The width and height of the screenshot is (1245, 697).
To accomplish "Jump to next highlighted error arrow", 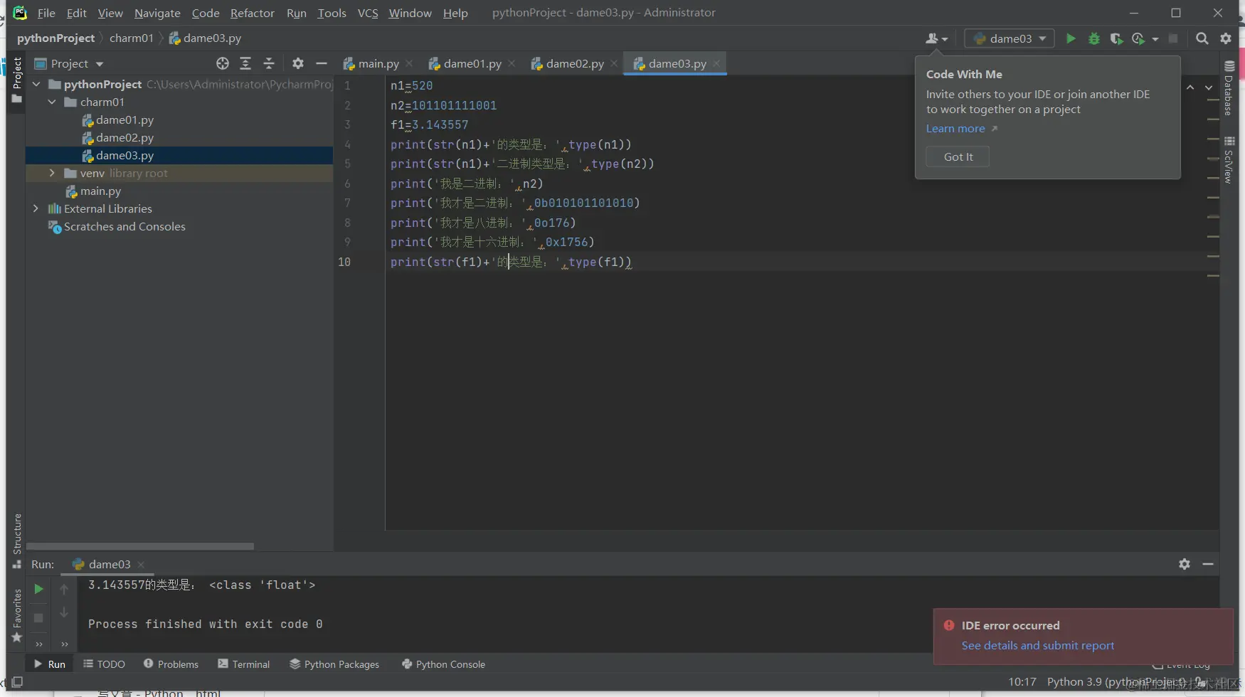I will coord(1209,87).
